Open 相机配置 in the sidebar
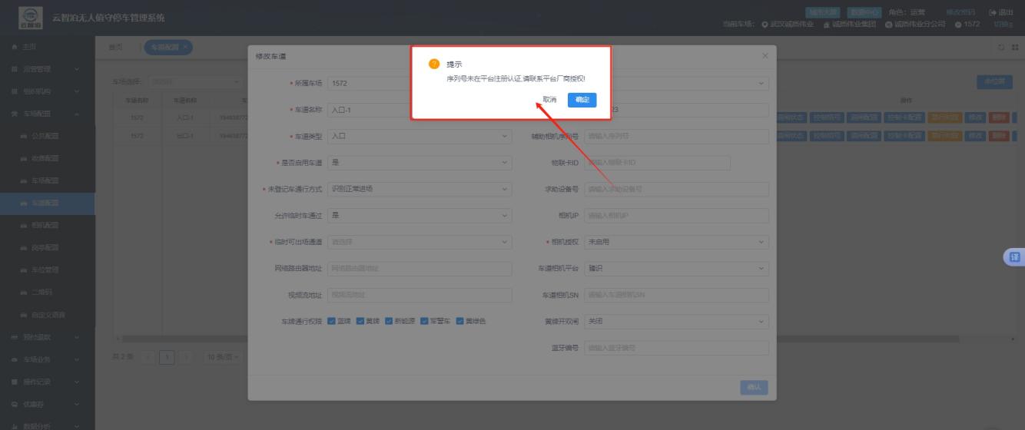Image resolution: width=1025 pixels, height=430 pixels. 48,225
